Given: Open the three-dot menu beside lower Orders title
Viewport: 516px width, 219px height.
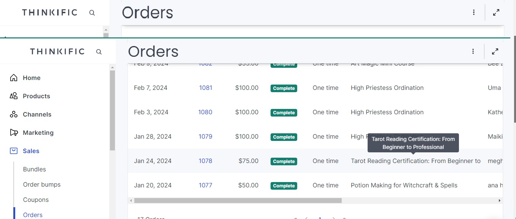Looking at the screenshot, I should click(x=473, y=51).
